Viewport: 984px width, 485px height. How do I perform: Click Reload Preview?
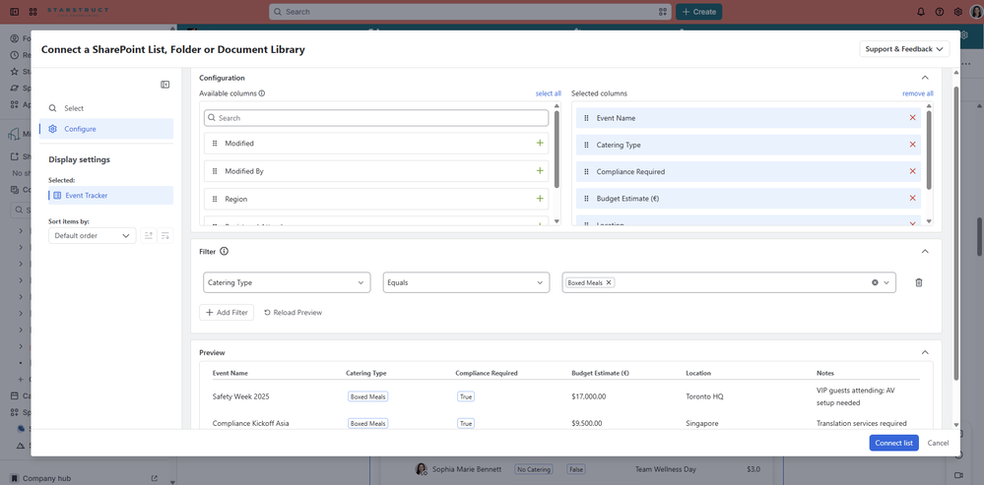[x=293, y=312]
